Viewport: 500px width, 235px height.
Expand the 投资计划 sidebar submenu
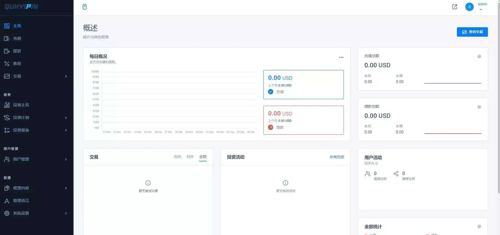[66, 118]
